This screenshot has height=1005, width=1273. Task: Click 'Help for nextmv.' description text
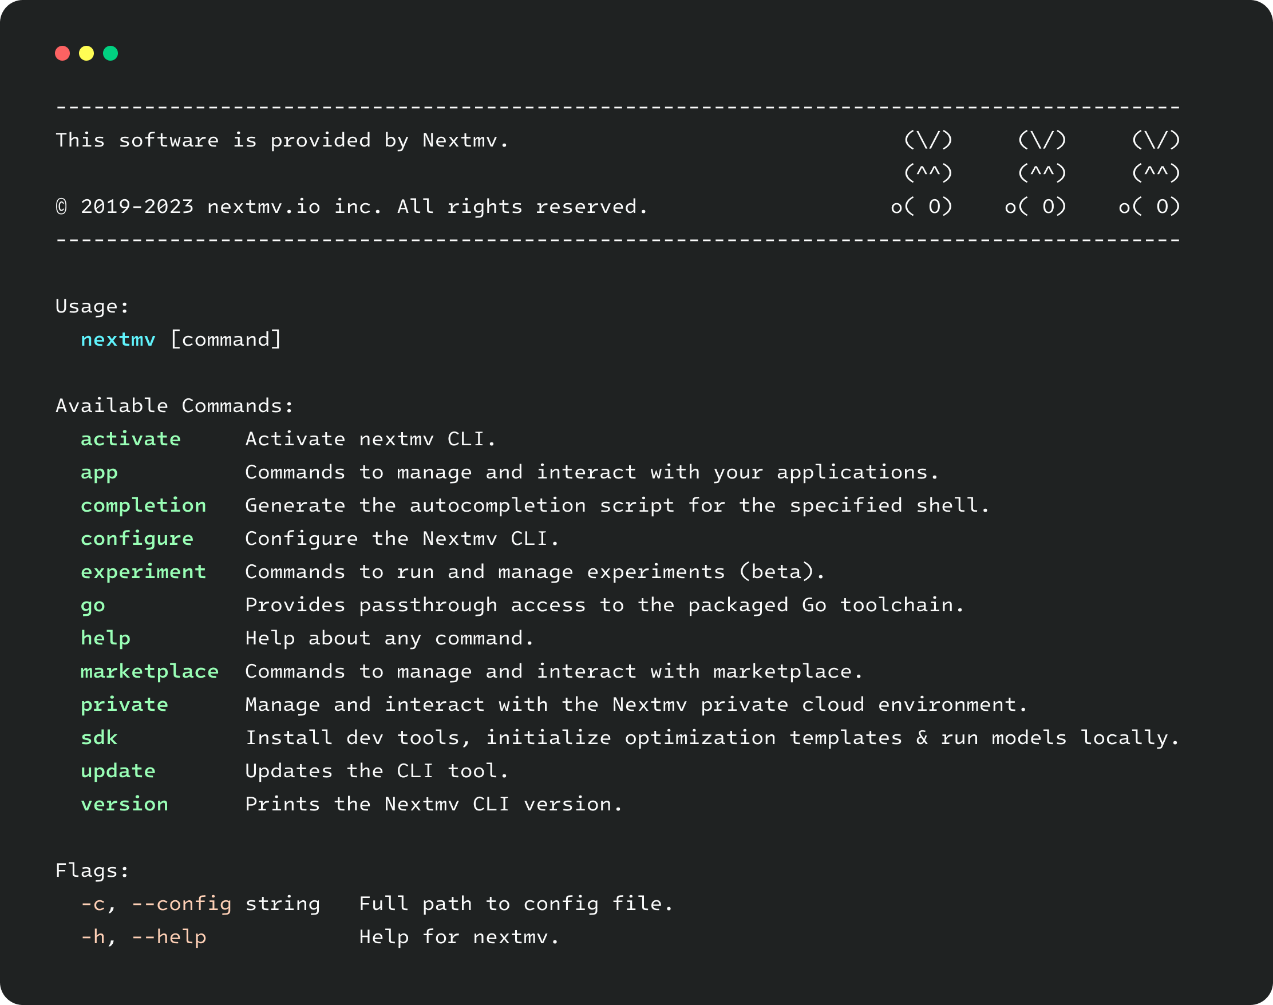pos(459,937)
